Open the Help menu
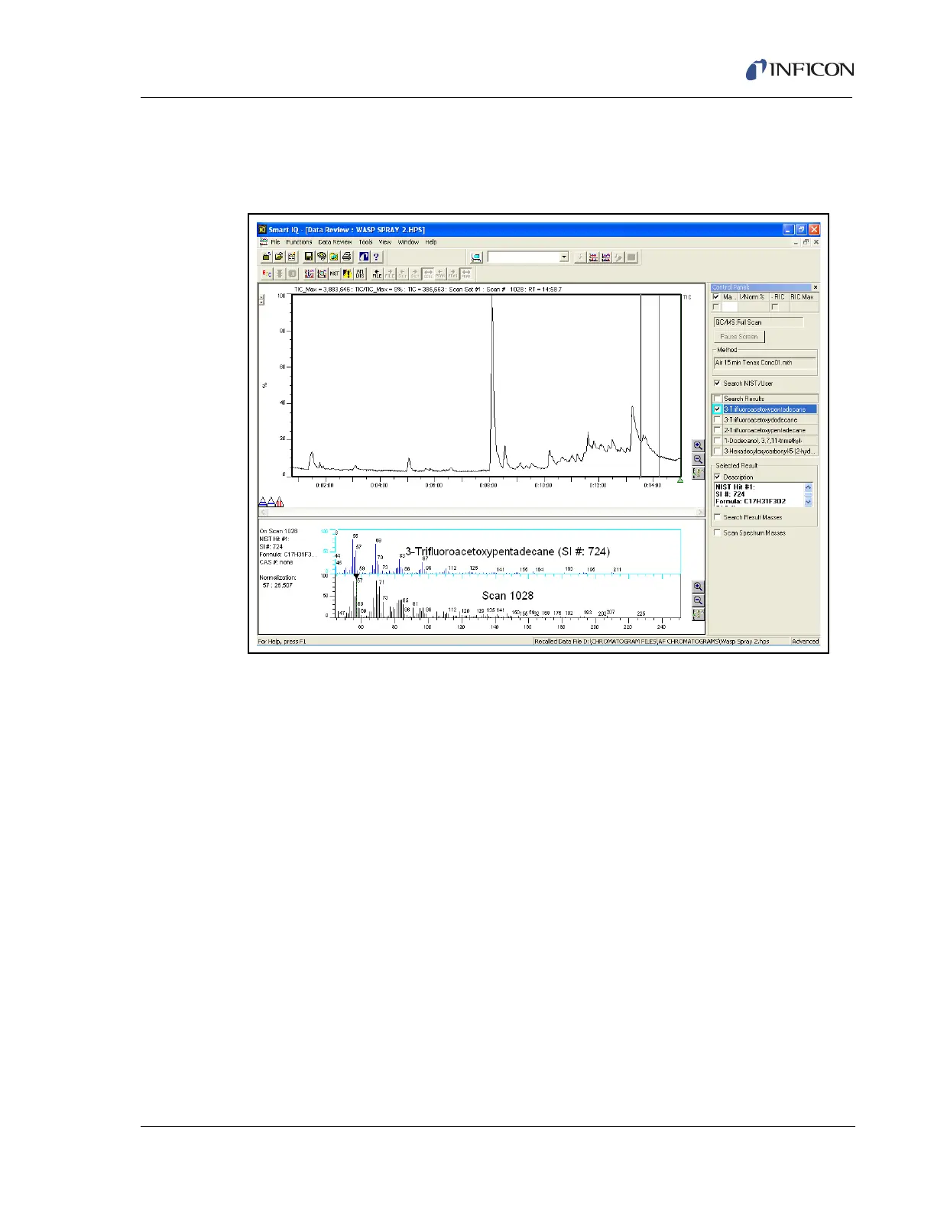 coord(431,242)
